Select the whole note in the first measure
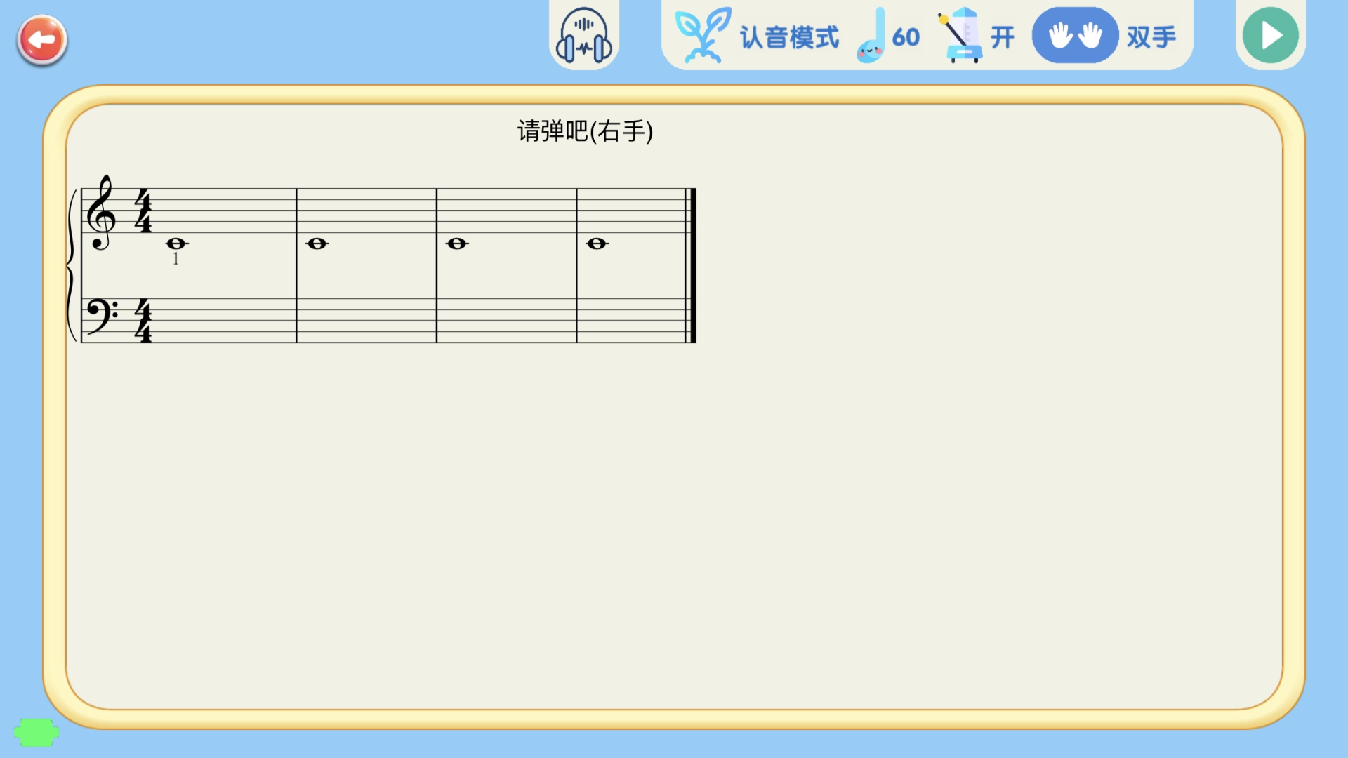Image resolution: width=1348 pixels, height=758 pixels. point(176,244)
